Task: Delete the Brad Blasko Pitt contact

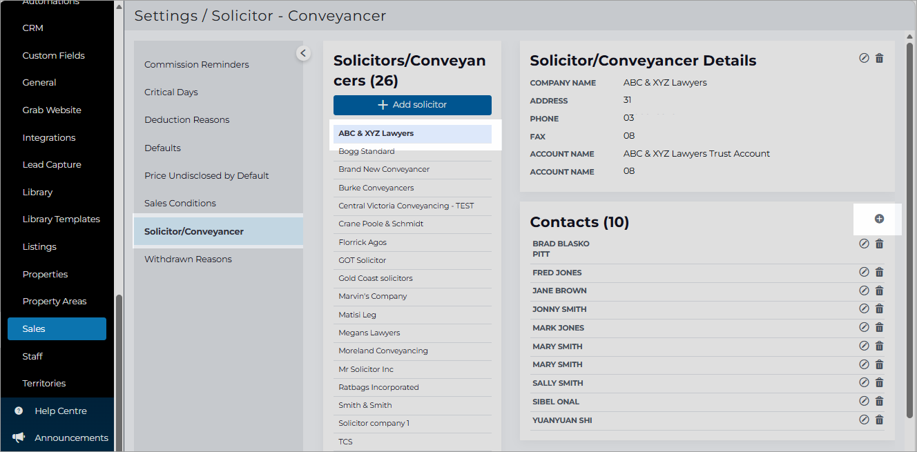Action: tap(879, 244)
